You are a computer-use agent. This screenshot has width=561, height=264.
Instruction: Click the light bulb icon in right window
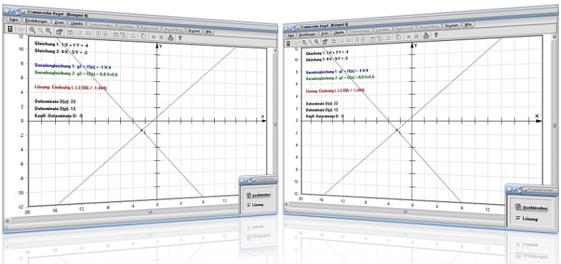pyautogui.click(x=436, y=35)
